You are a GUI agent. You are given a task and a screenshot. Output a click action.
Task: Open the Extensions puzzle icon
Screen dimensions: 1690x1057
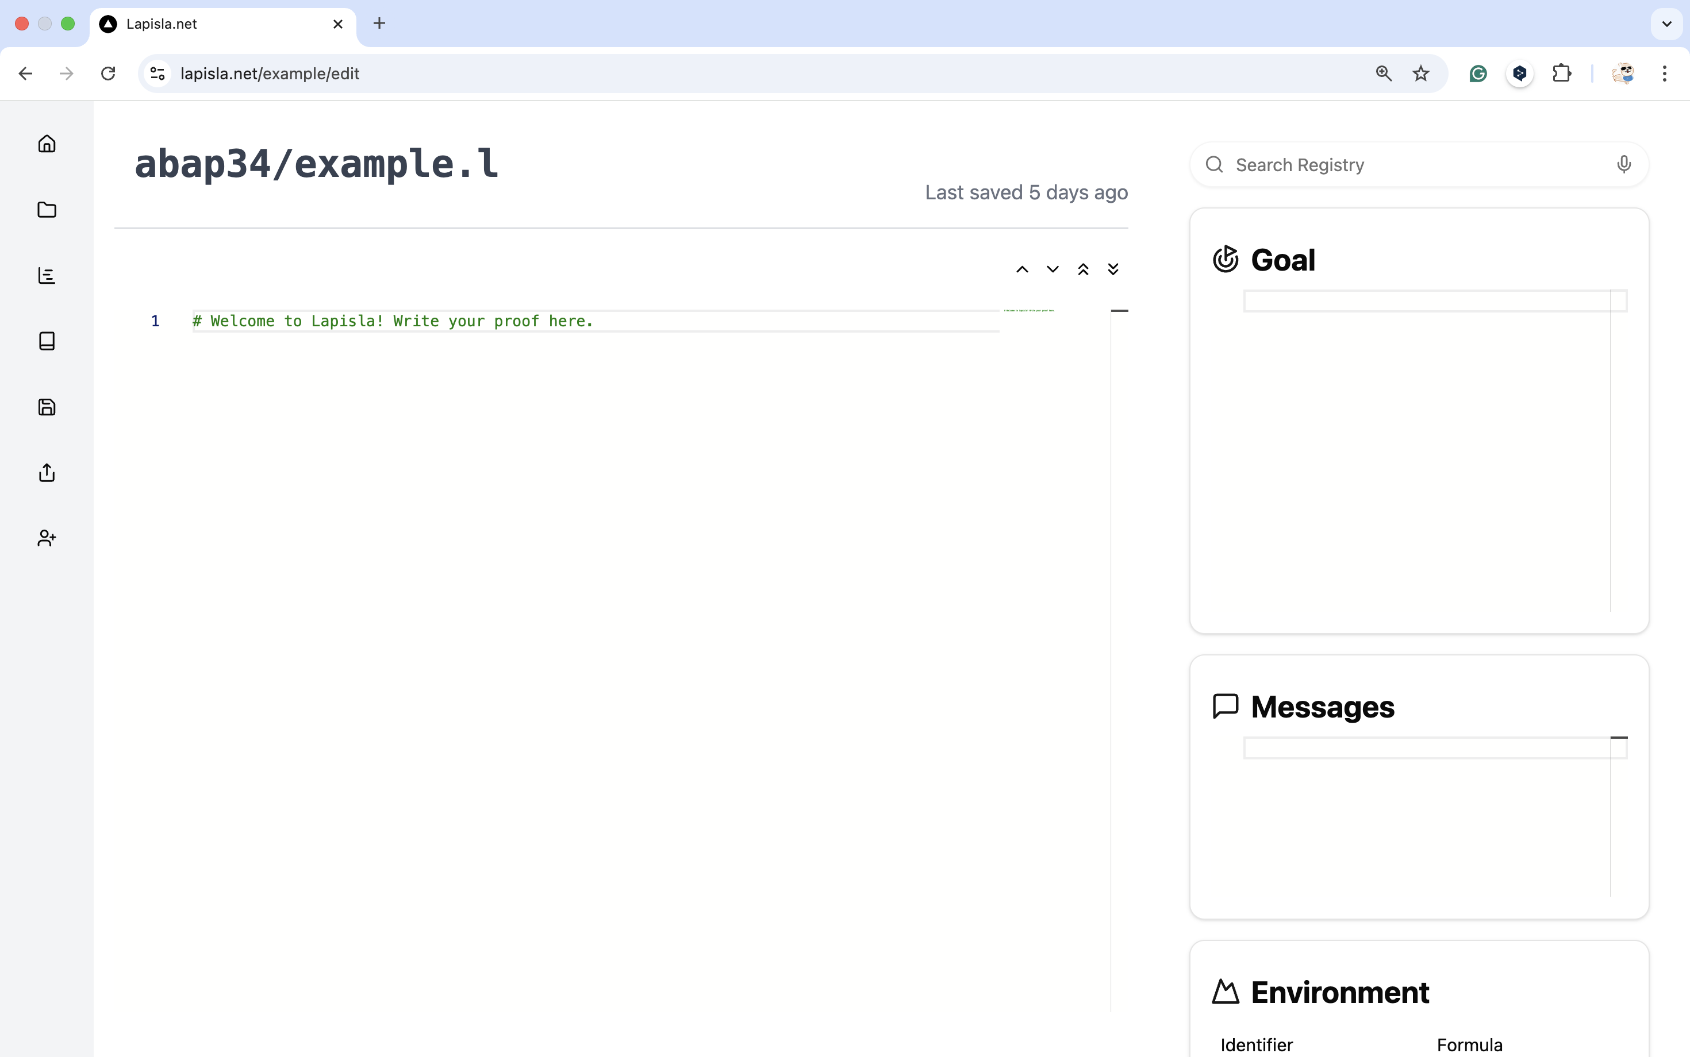pyautogui.click(x=1562, y=74)
